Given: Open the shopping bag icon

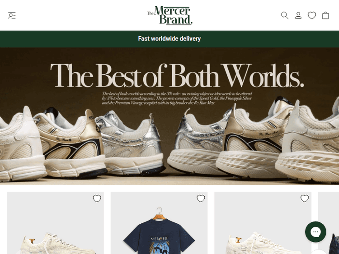Looking at the screenshot, I should click(325, 15).
